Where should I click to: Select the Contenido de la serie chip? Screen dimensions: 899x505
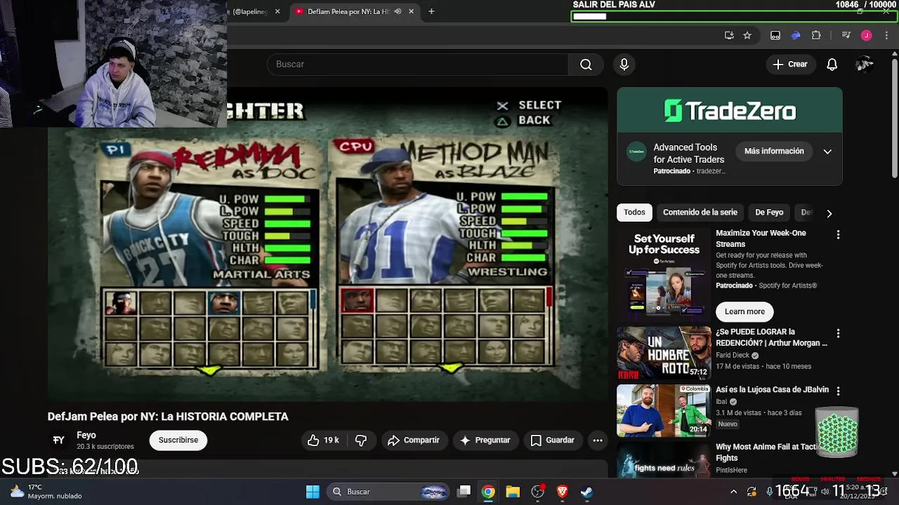click(700, 213)
